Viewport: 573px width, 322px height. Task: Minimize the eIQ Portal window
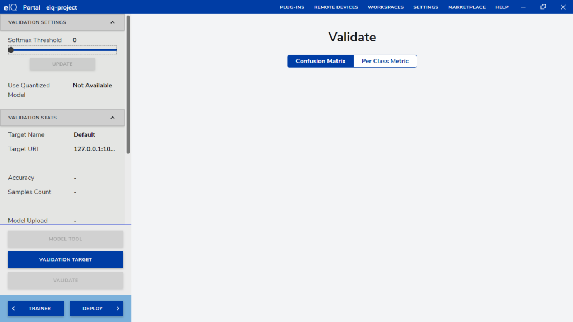point(523,7)
